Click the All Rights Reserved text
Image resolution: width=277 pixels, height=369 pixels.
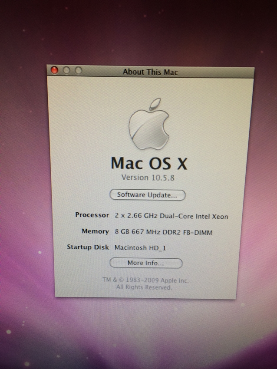(x=144, y=287)
